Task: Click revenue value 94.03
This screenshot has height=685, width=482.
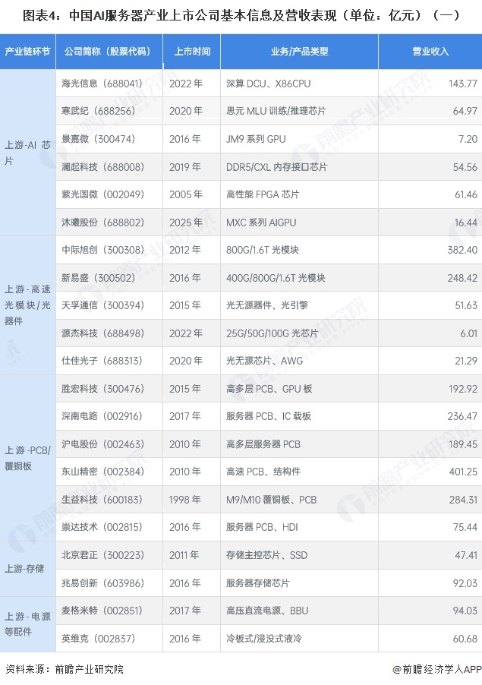Action: [465, 611]
